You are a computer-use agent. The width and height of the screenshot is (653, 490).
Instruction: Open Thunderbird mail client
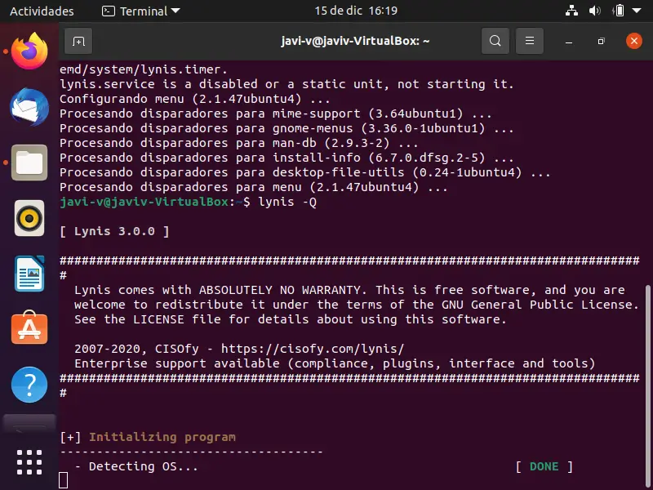pos(30,107)
